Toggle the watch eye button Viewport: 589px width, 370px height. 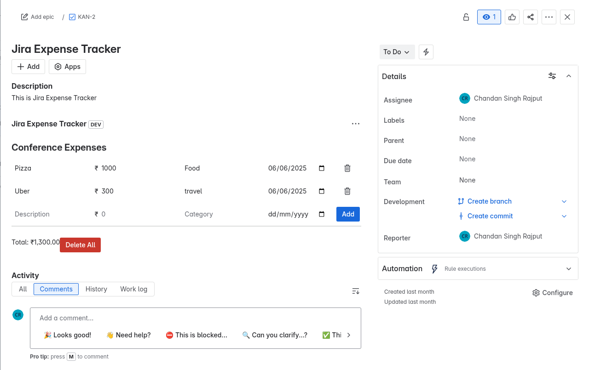coord(489,17)
